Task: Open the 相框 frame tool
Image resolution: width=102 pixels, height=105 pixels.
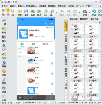Action: (x=4, y=64)
